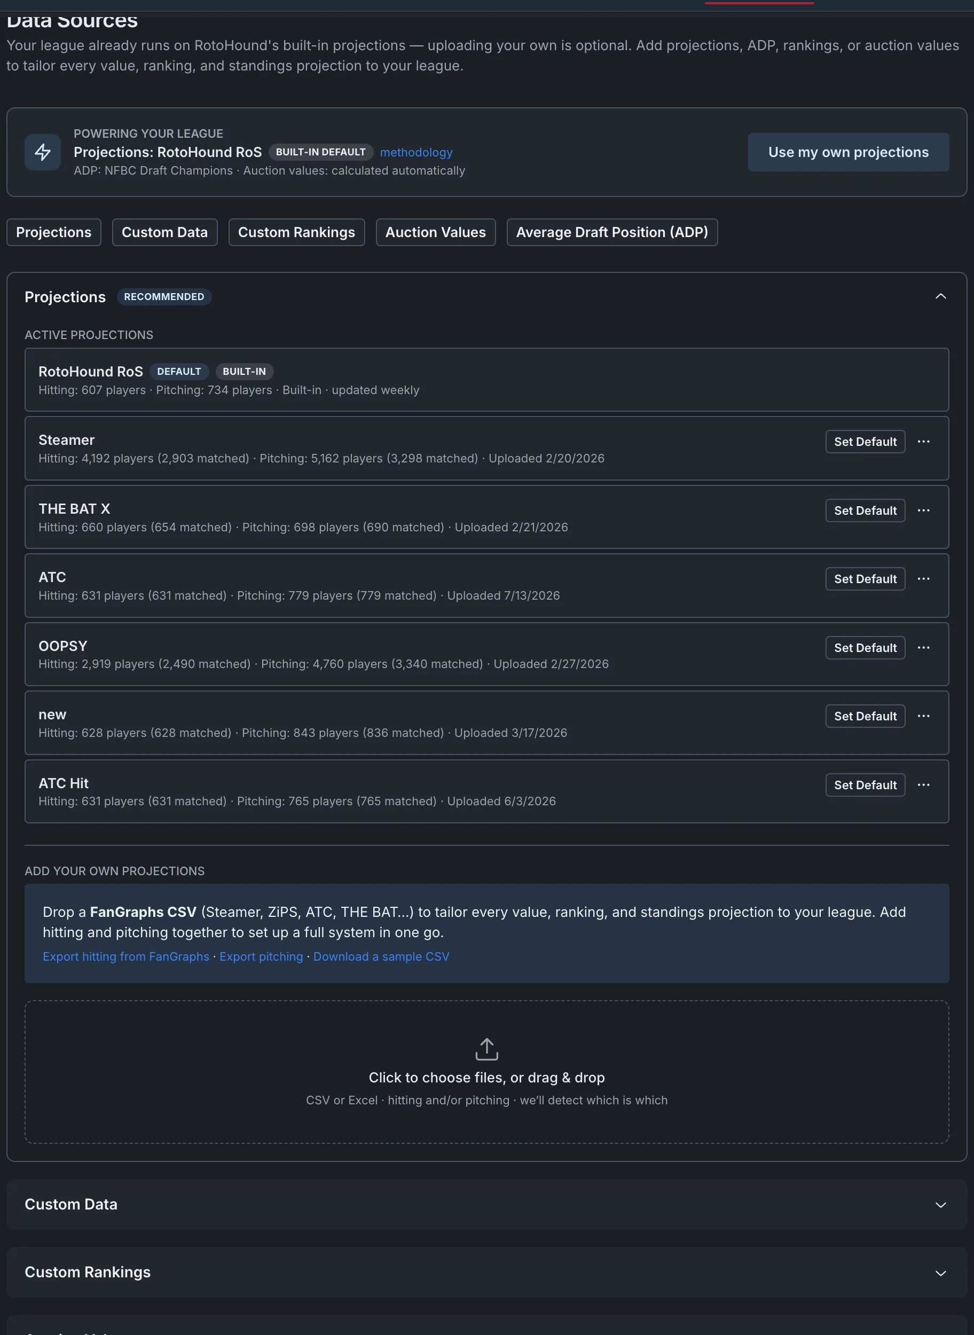Set Steamer as the default projection
The image size is (974, 1335).
point(865,442)
